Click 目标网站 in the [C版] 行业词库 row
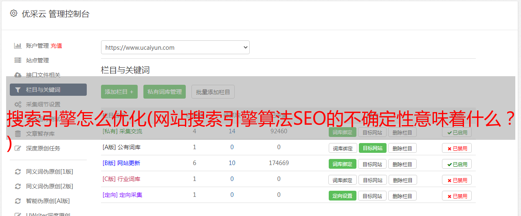The width and height of the screenshot is (521, 216). [x=372, y=180]
